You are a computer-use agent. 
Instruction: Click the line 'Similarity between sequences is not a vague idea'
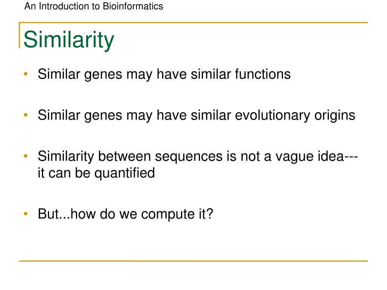point(191,157)
